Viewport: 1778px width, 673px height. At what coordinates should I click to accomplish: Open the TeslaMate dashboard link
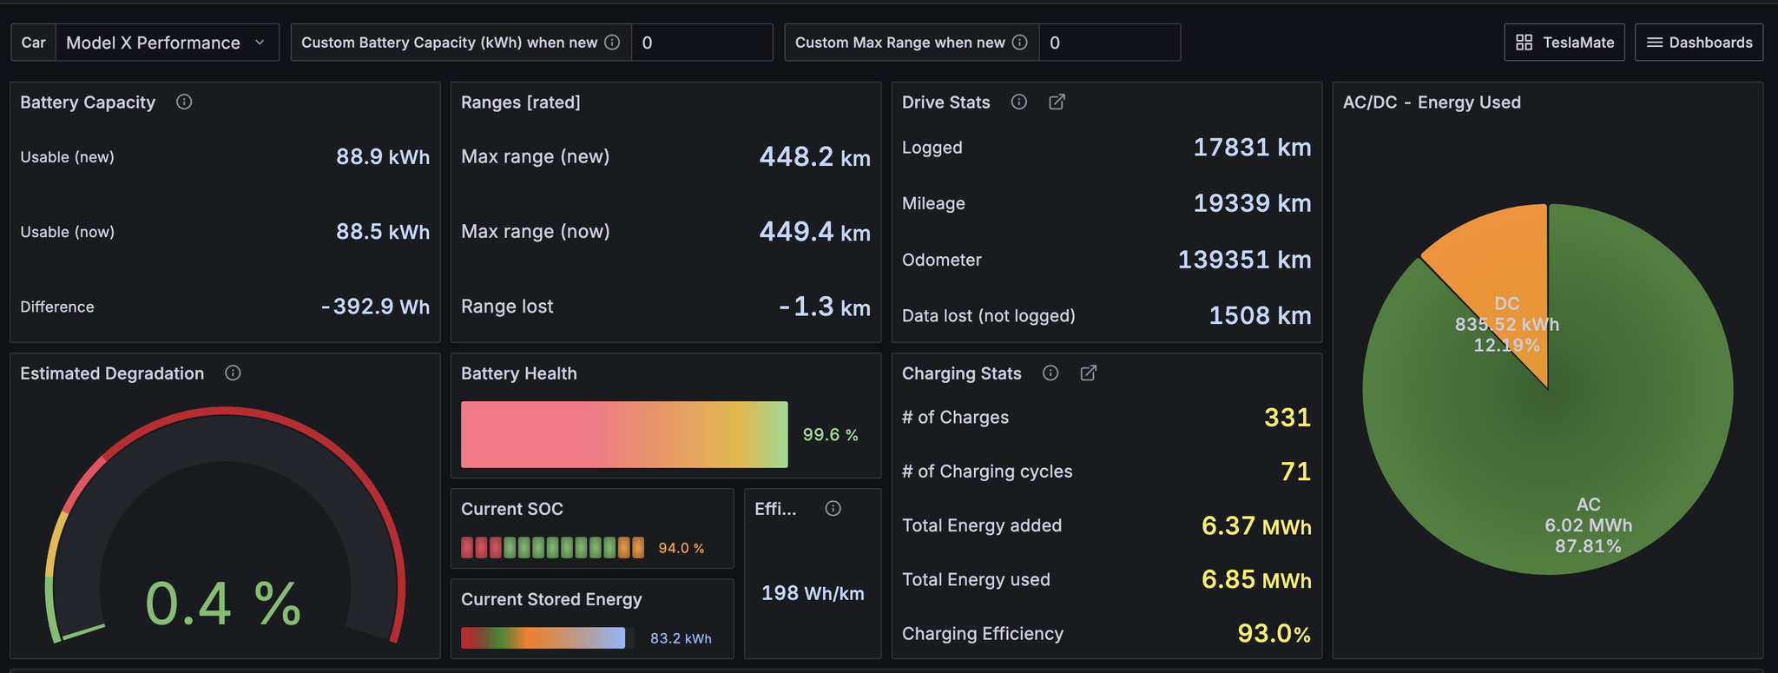[x=1564, y=43]
